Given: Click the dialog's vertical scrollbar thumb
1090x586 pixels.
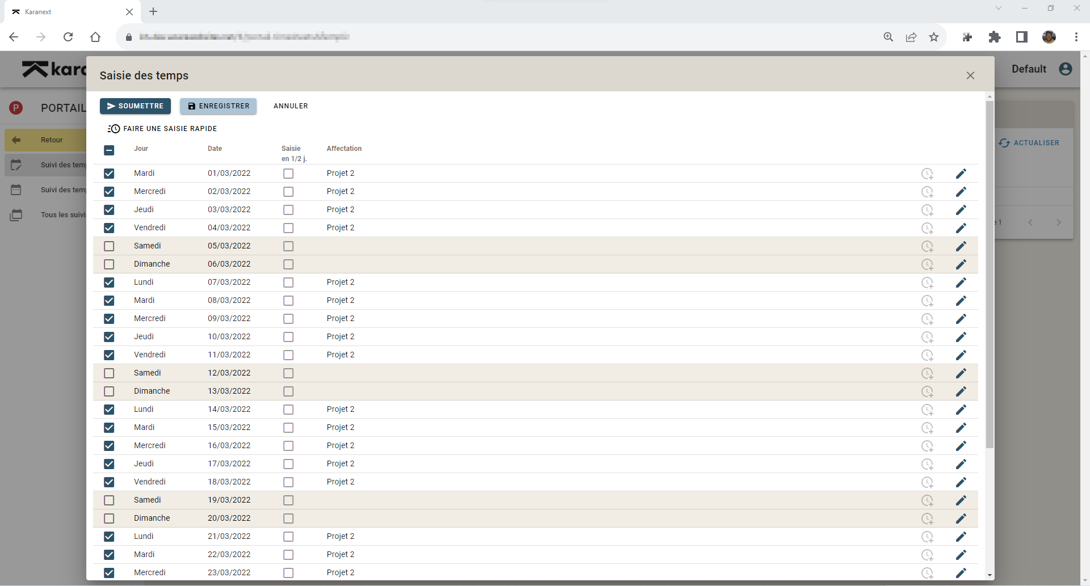Looking at the screenshot, I should (990, 275).
